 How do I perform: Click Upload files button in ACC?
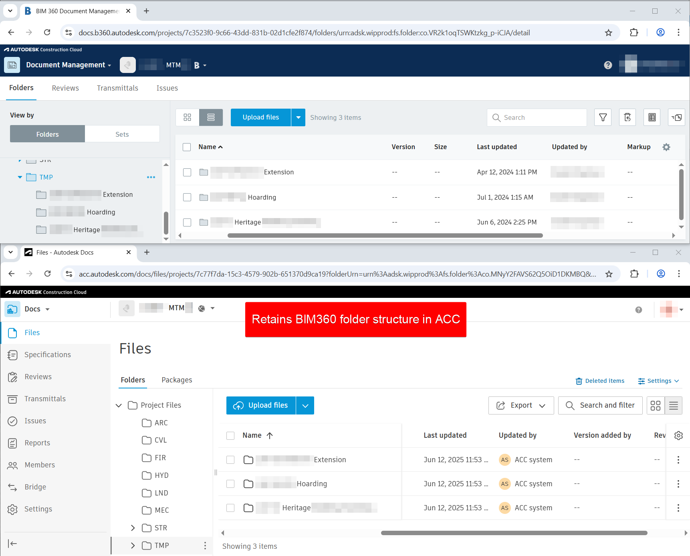[261, 406]
